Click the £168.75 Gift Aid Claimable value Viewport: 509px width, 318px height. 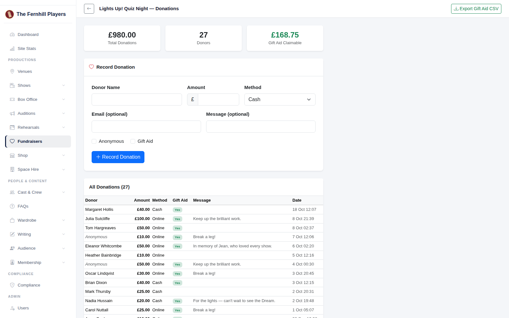(285, 35)
